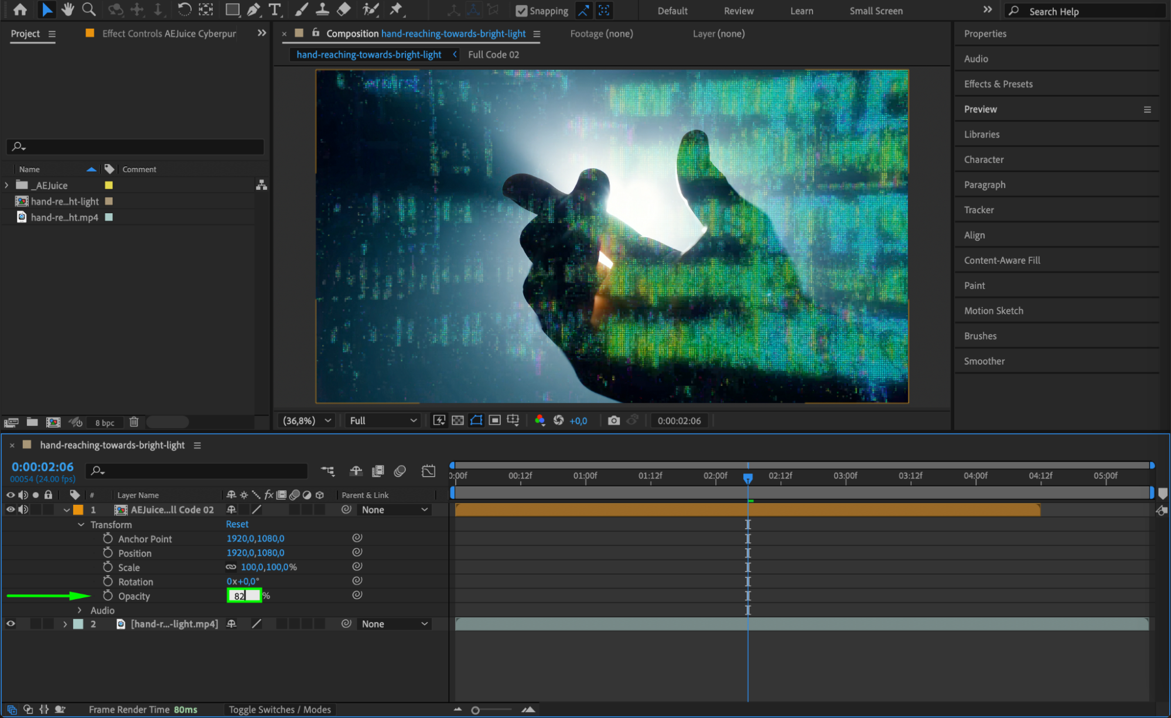Click Reset for the Transform properties
Viewport: 1171px width, 718px height.
237,524
